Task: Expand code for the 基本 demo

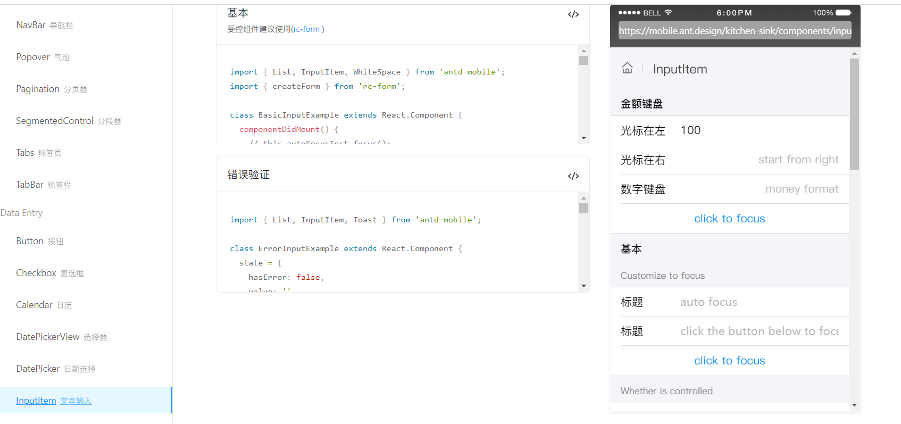Action: [x=573, y=14]
